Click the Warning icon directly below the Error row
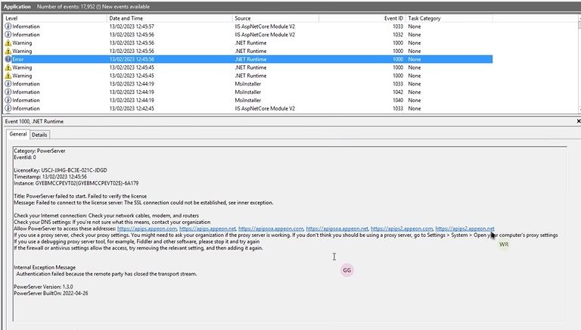This screenshot has width=581, height=330. point(8,67)
